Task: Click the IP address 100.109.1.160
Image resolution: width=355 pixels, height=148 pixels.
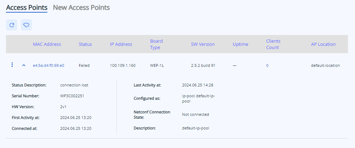Action: [122, 65]
